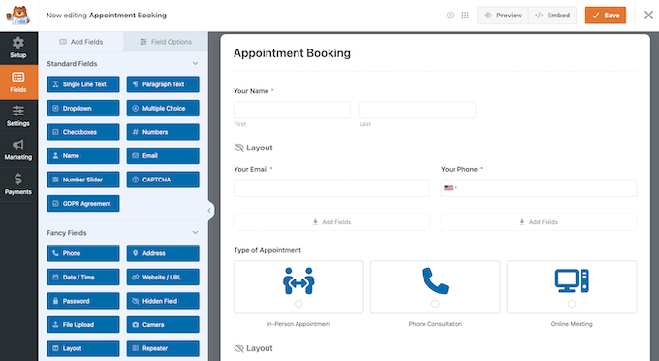Add a Camera field
Viewport: 659px width, 361px height.
pyautogui.click(x=163, y=324)
